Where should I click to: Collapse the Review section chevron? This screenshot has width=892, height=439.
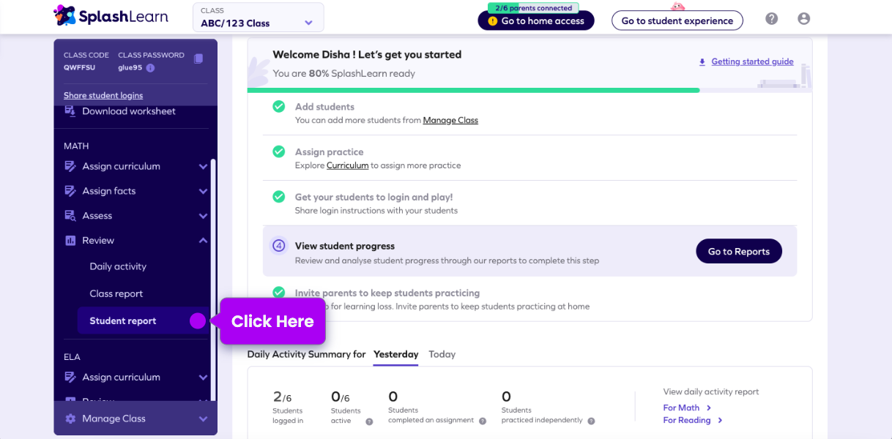(x=203, y=241)
